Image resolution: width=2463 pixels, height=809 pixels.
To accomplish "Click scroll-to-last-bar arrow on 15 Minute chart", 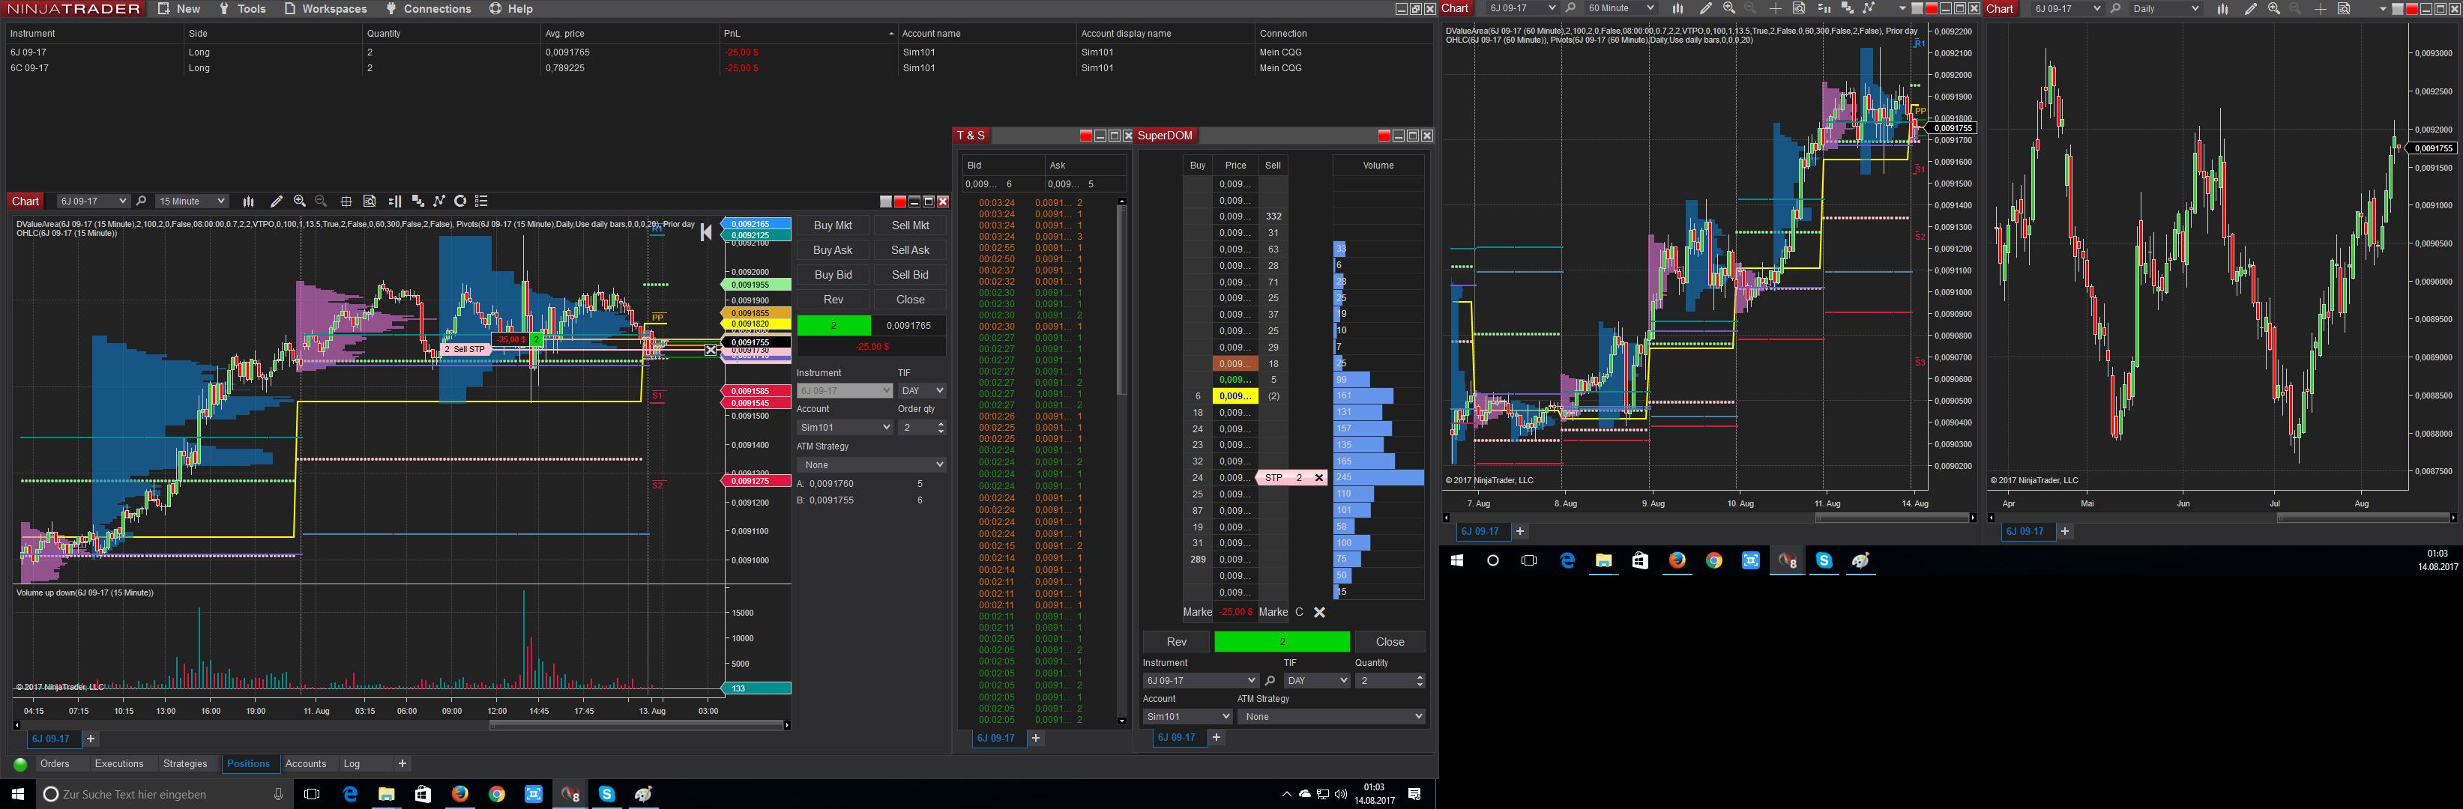I will (705, 232).
